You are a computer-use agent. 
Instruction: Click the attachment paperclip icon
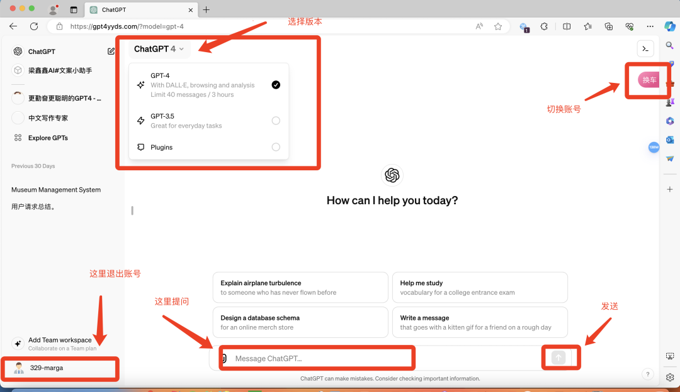(224, 358)
